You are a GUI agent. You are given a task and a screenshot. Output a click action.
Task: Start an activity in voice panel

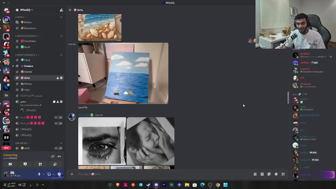pos(40,164)
